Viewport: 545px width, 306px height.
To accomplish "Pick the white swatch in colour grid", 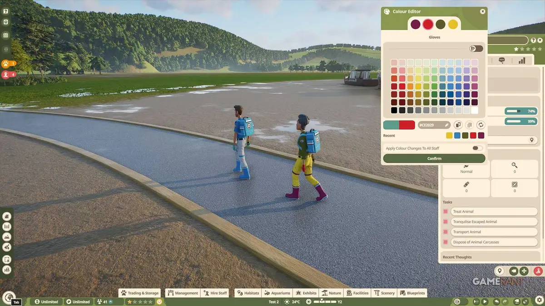I will pos(475,110).
